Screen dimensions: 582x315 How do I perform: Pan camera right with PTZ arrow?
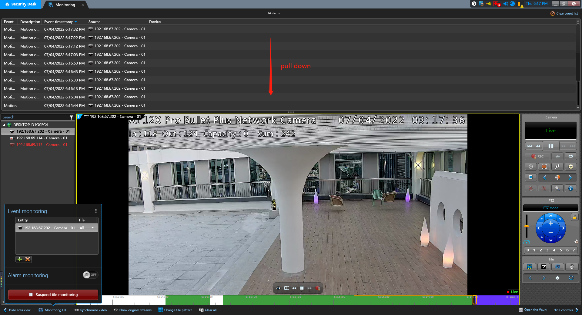coord(563,228)
